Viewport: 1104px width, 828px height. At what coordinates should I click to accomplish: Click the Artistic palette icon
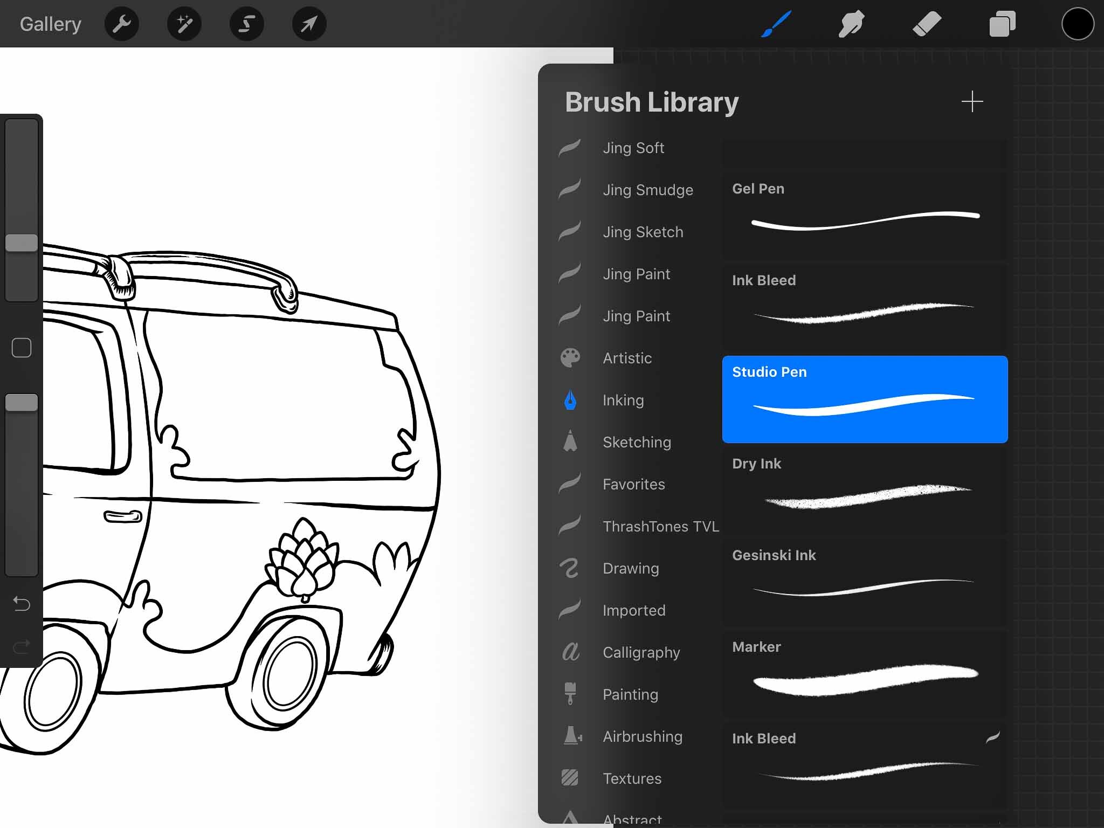tap(570, 357)
